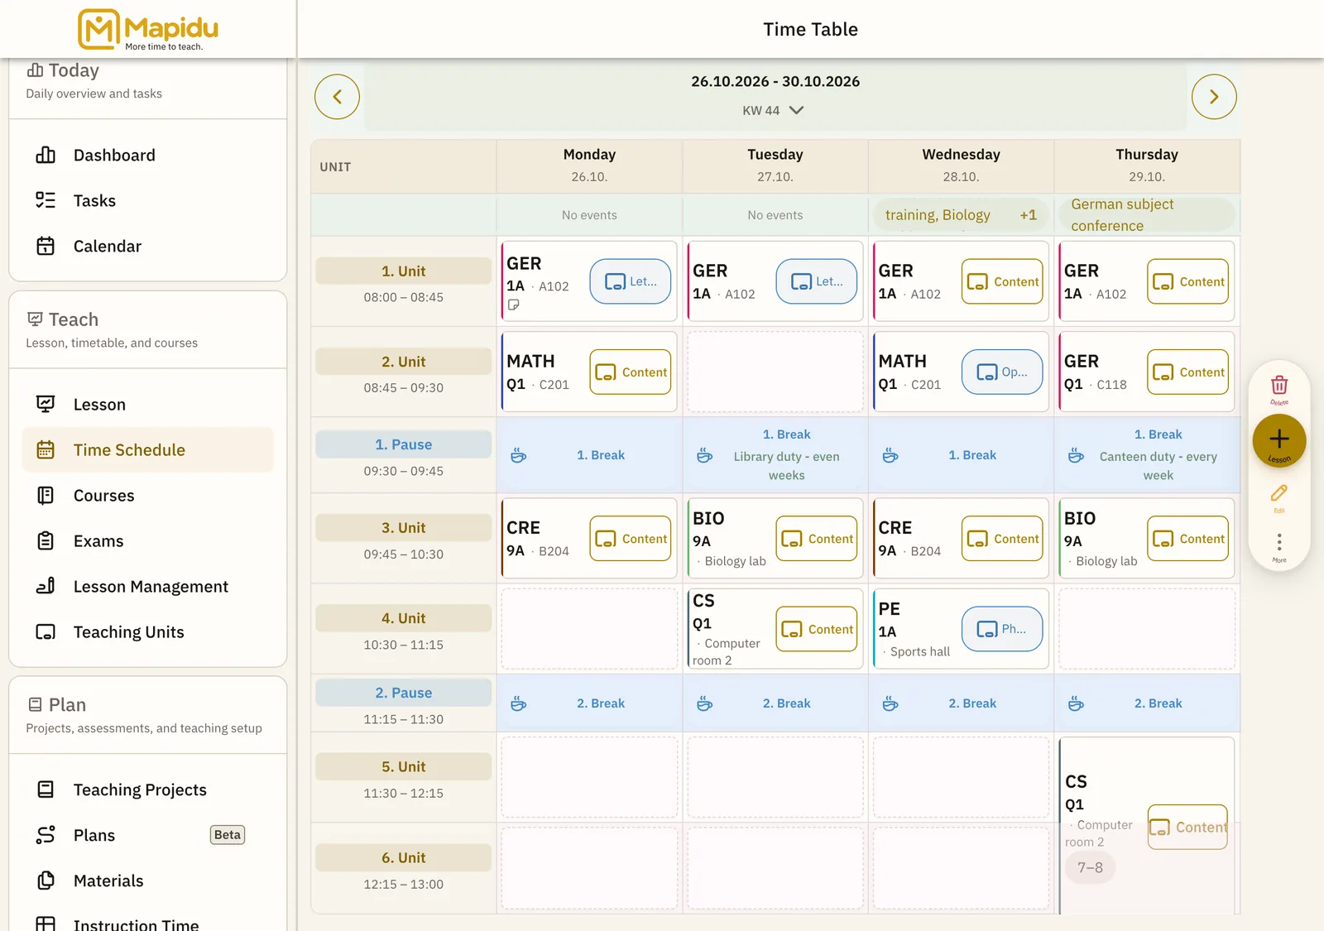Select the German subject conference event

[1147, 215]
